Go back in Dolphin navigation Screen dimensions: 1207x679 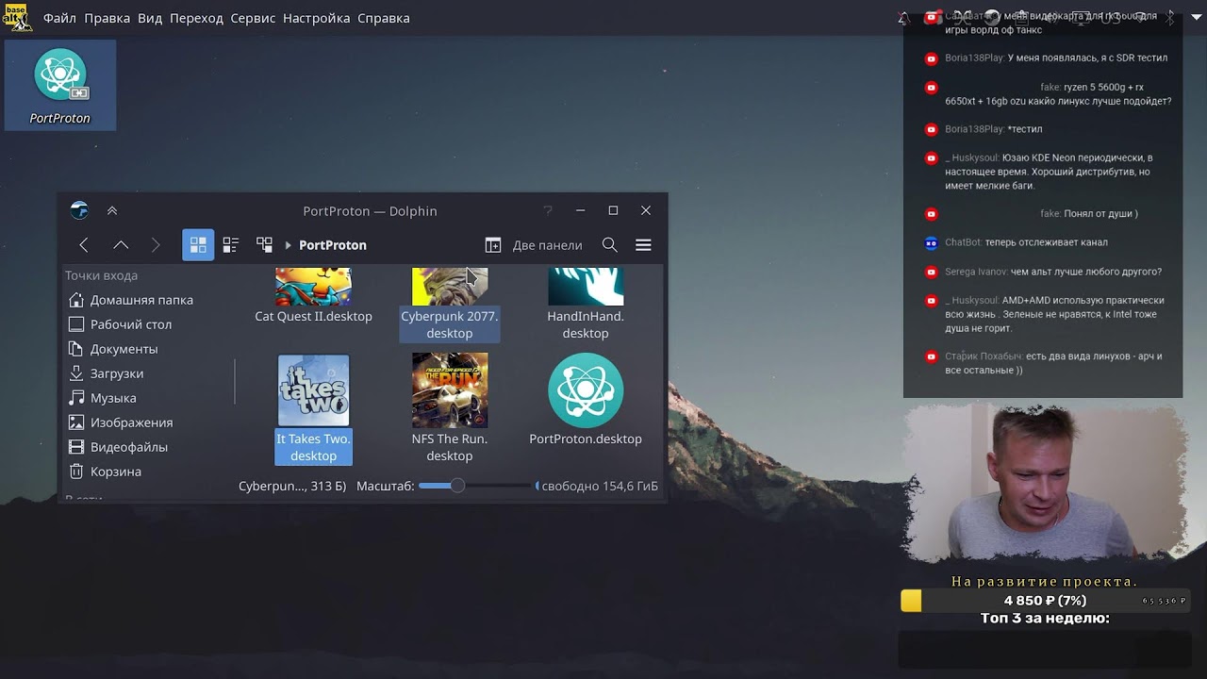tap(84, 245)
